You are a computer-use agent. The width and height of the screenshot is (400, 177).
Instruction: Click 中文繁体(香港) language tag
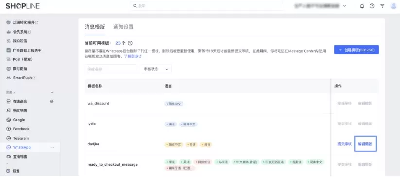245,162
